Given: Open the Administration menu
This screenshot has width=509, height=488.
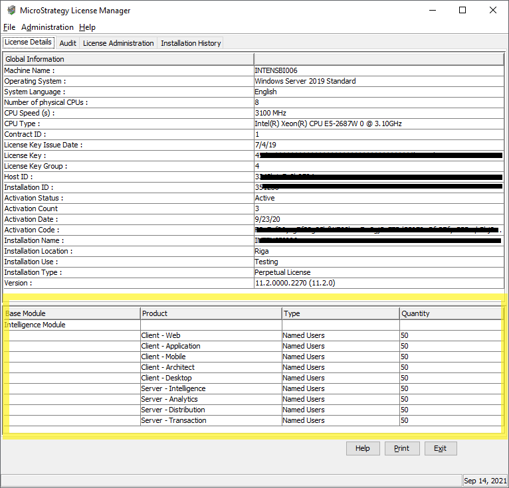Looking at the screenshot, I should click(47, 27).
